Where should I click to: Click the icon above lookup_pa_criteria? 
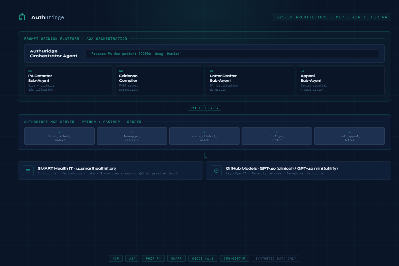tap(132, 132)
